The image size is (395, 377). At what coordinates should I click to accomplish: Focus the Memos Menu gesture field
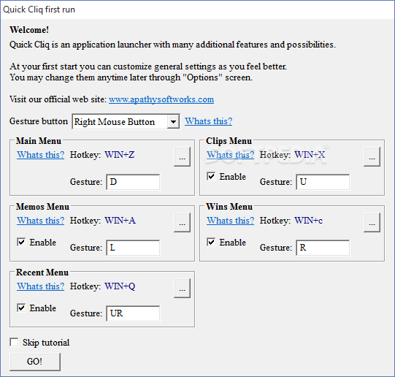click(x=133, y=248)
